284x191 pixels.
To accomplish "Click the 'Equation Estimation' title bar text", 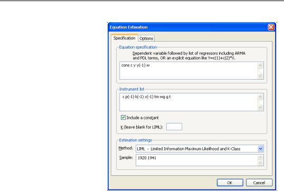I will (x=129, y=27).
